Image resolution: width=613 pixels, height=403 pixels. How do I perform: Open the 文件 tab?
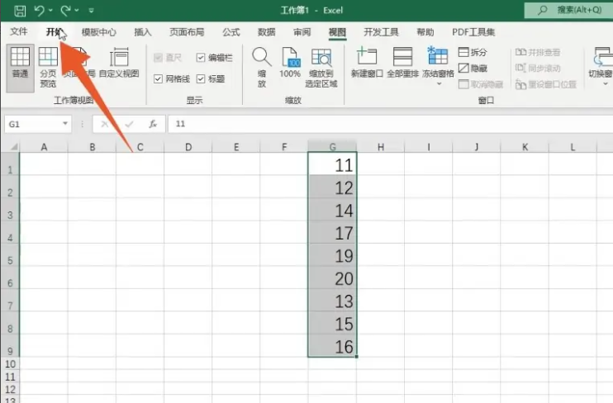pyautogui.click(x=19, y=31)
